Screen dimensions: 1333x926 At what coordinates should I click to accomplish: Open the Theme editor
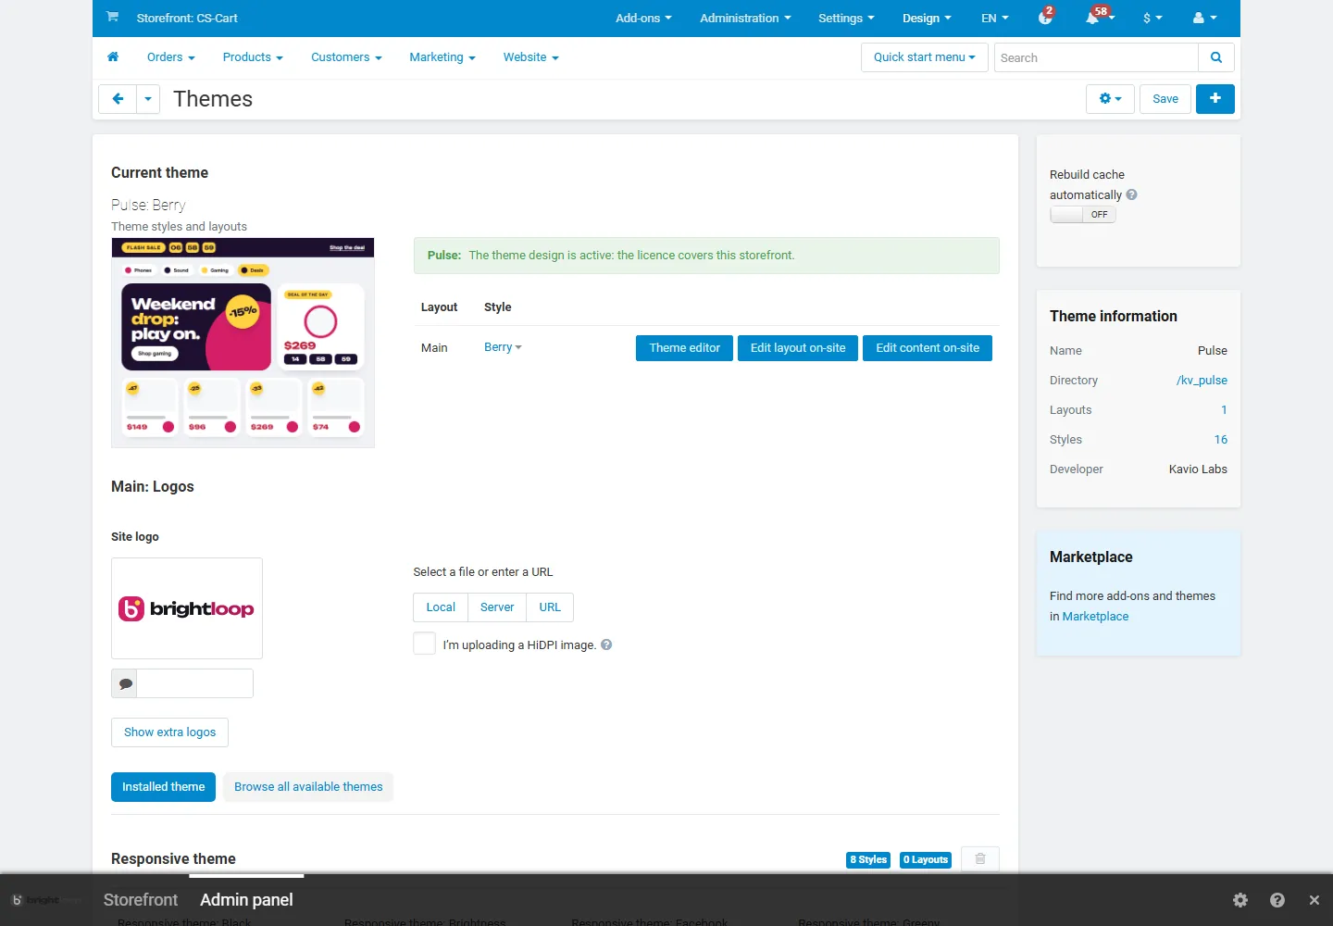point(684,348)
